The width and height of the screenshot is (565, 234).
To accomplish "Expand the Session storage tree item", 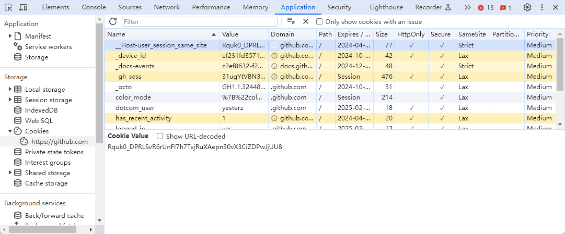I will click(x=10, y=100).
